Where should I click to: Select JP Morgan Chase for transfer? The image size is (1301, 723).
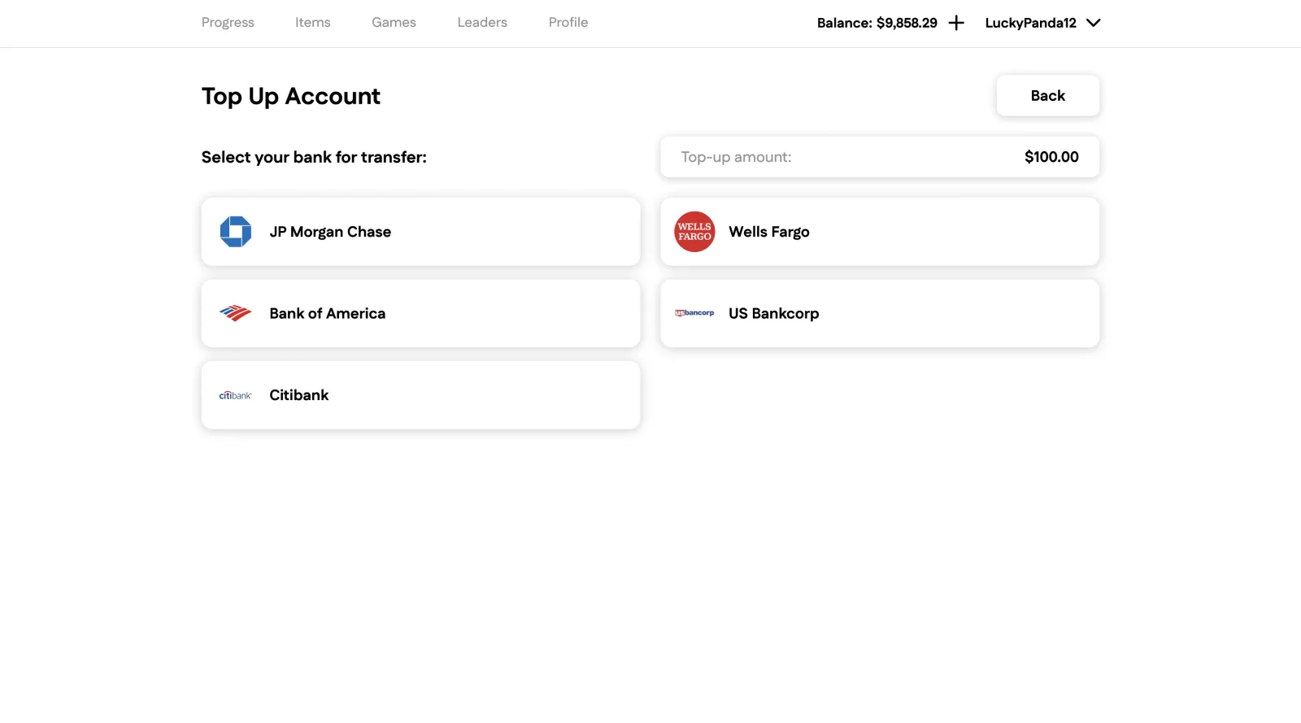421,232
